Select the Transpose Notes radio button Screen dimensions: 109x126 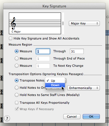pyautogui.click(x=17, y=80)
